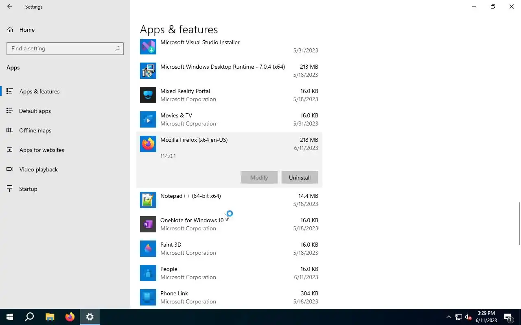The height and width of the screenshot is (325, 521).
Task: Select Microsoft Windows Desktop Runtime 7.0.4 entry
Action: click(x=223, y=67)
